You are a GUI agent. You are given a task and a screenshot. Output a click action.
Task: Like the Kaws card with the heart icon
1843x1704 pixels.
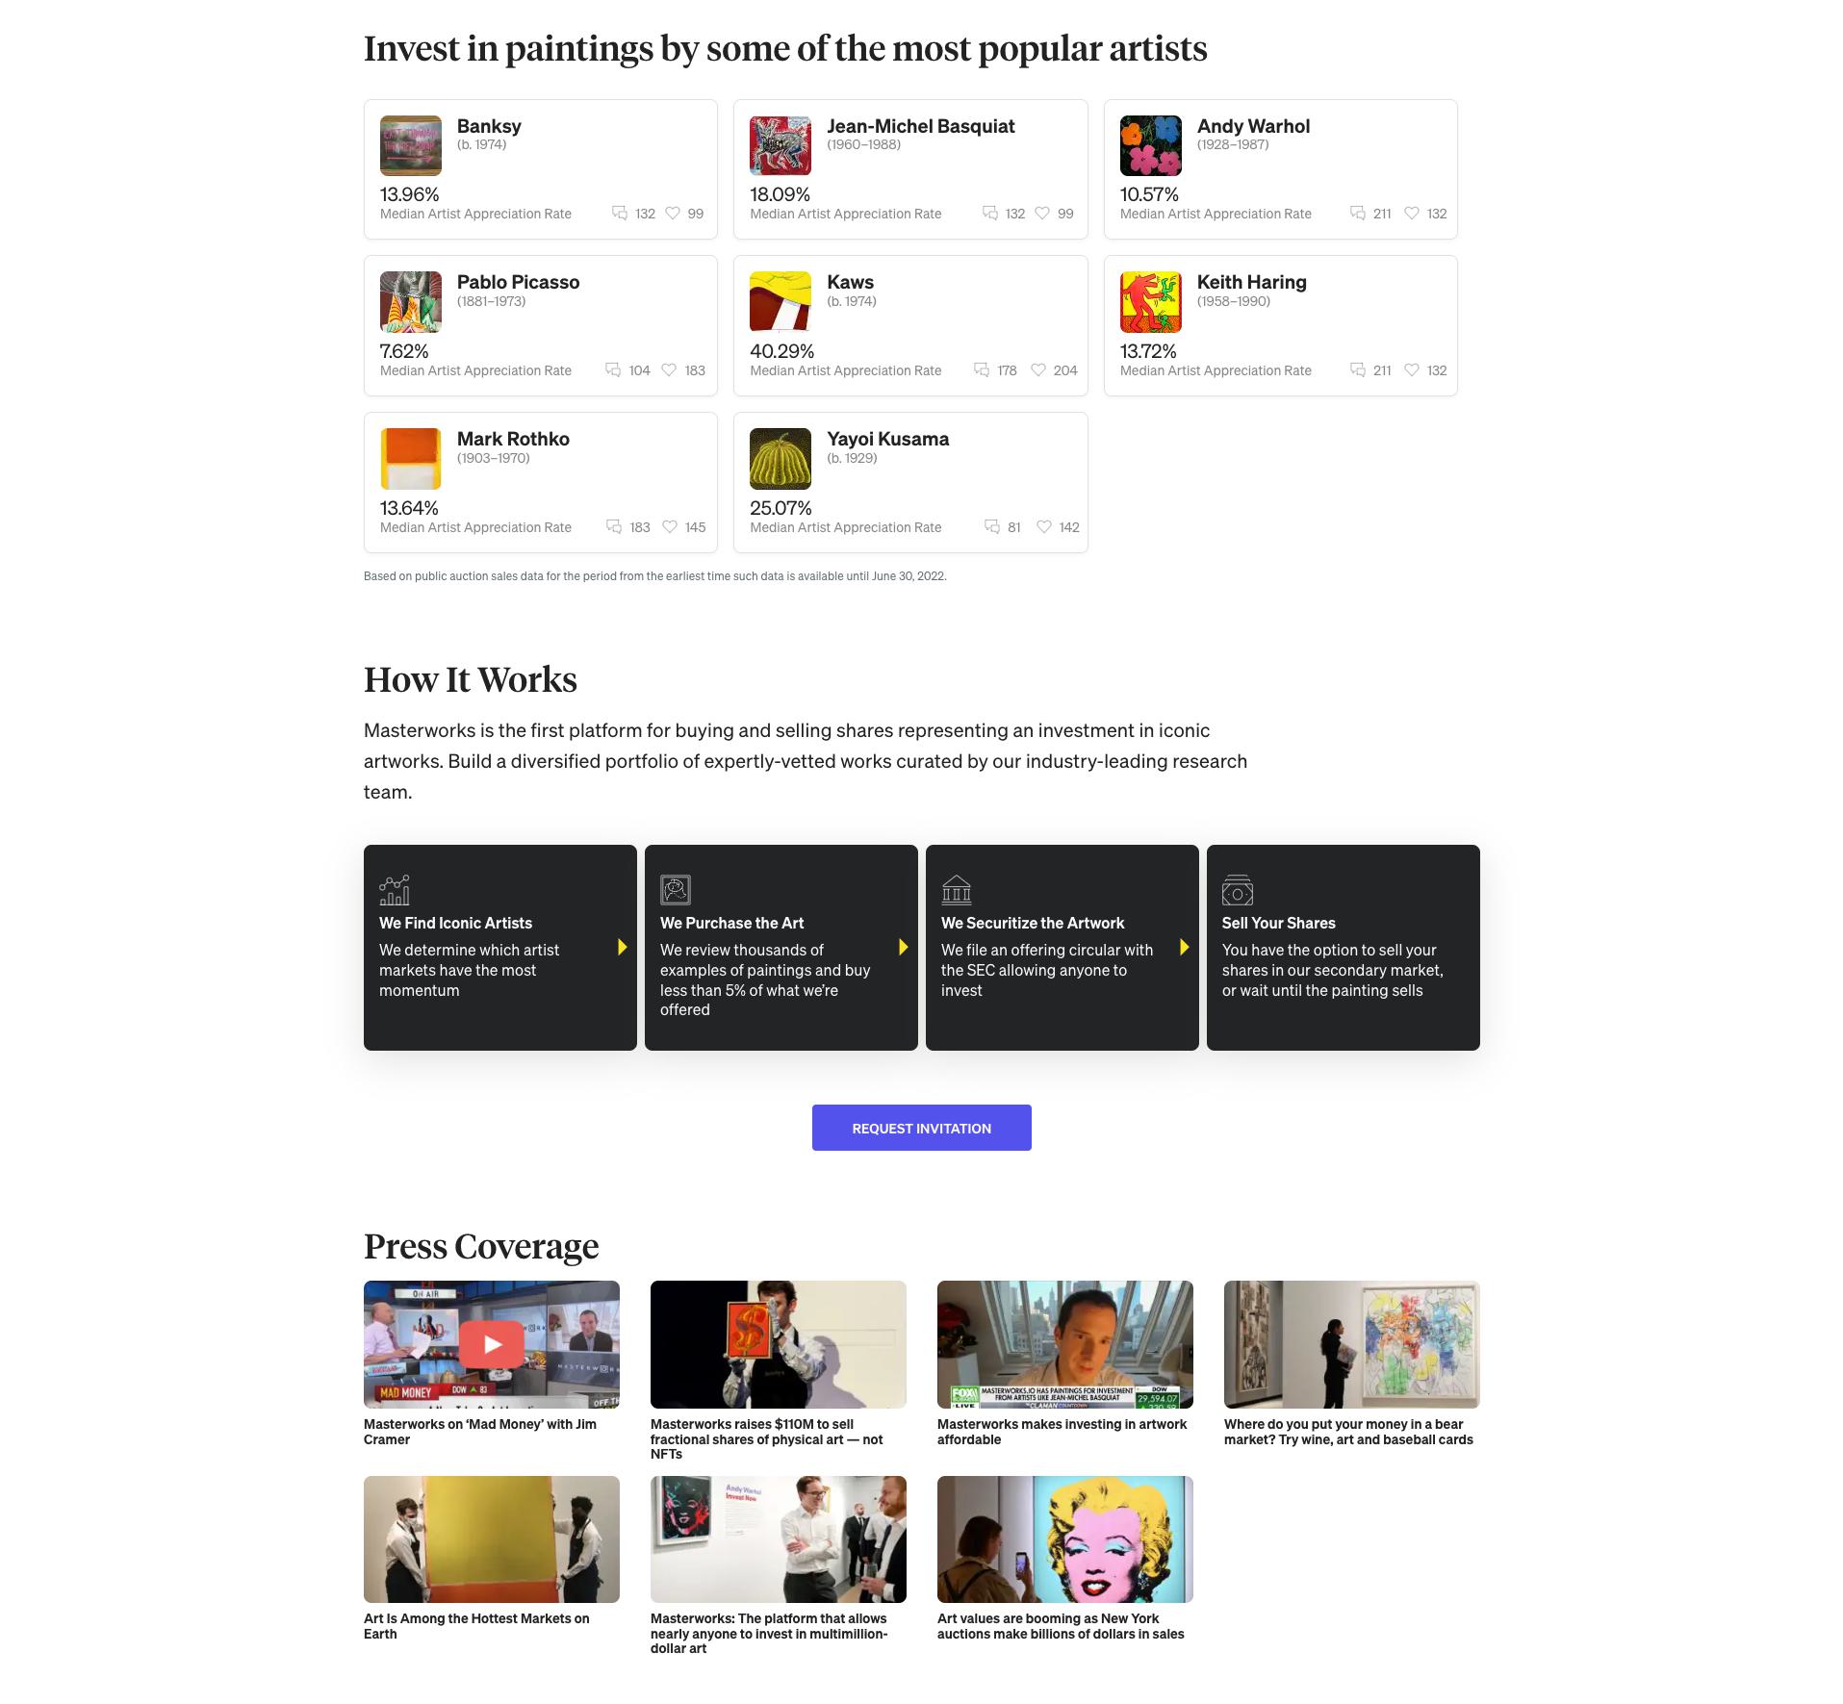point(1038,370)
